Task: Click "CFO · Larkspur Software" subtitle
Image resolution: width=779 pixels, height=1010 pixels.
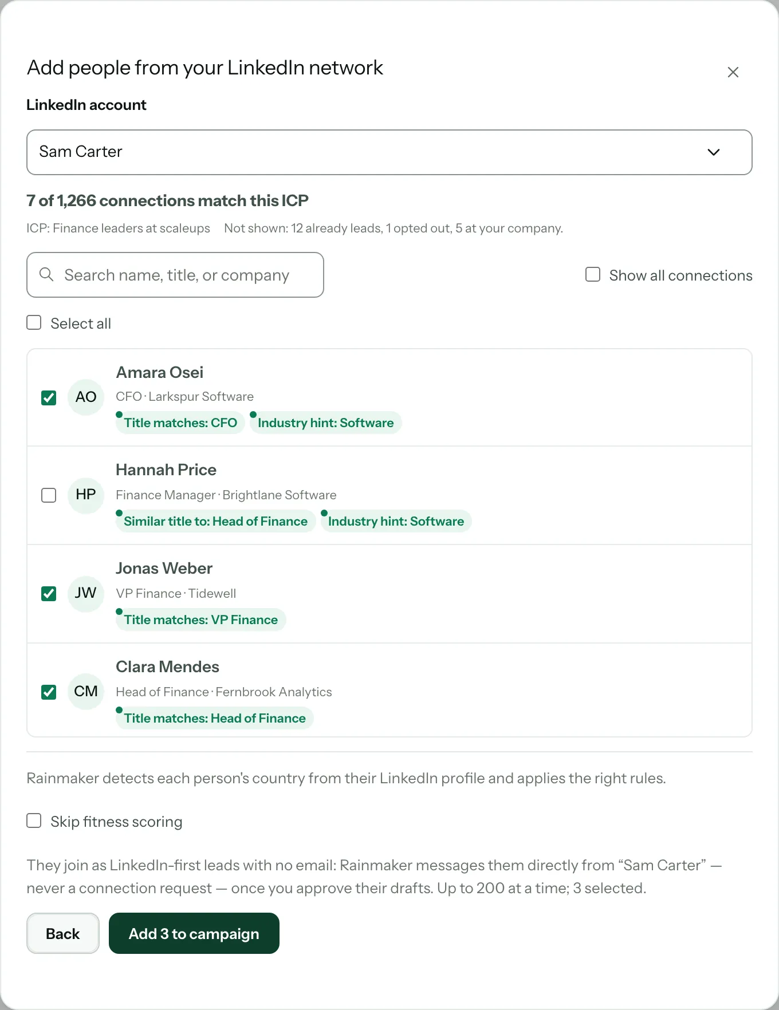Action: click(x=185, y=397)
